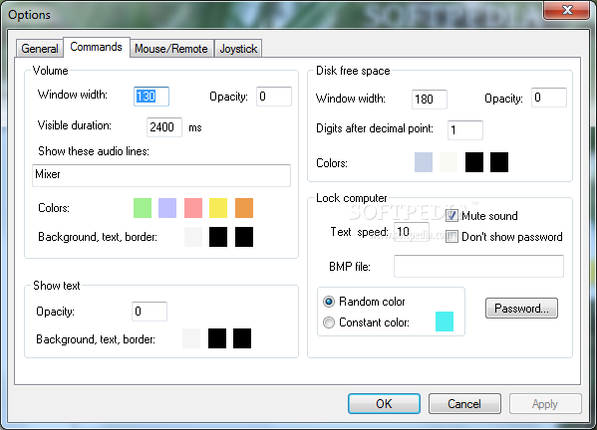Click the Volume Window width field
597x430 pixels.
tap(151, 97)
